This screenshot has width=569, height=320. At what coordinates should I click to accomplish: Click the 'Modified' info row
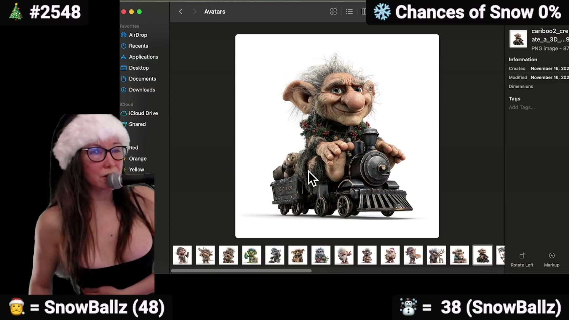point(538,77)
